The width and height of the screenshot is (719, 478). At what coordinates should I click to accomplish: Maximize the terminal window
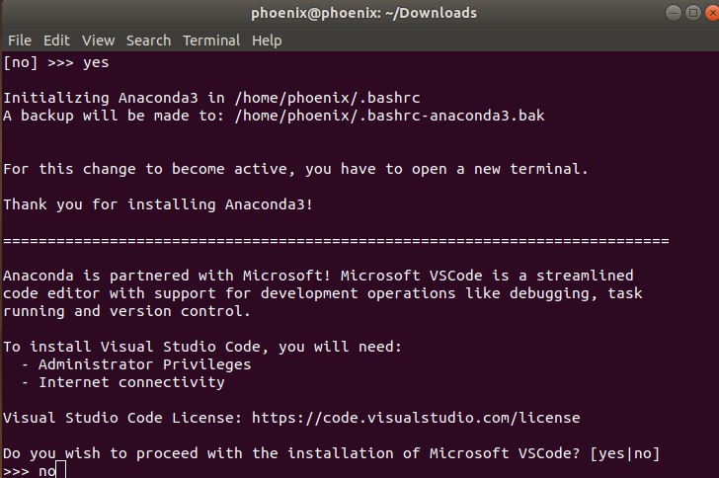point(693,13)
